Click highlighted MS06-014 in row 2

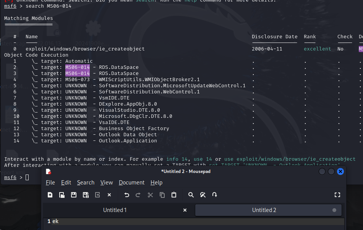click(77, 67)
